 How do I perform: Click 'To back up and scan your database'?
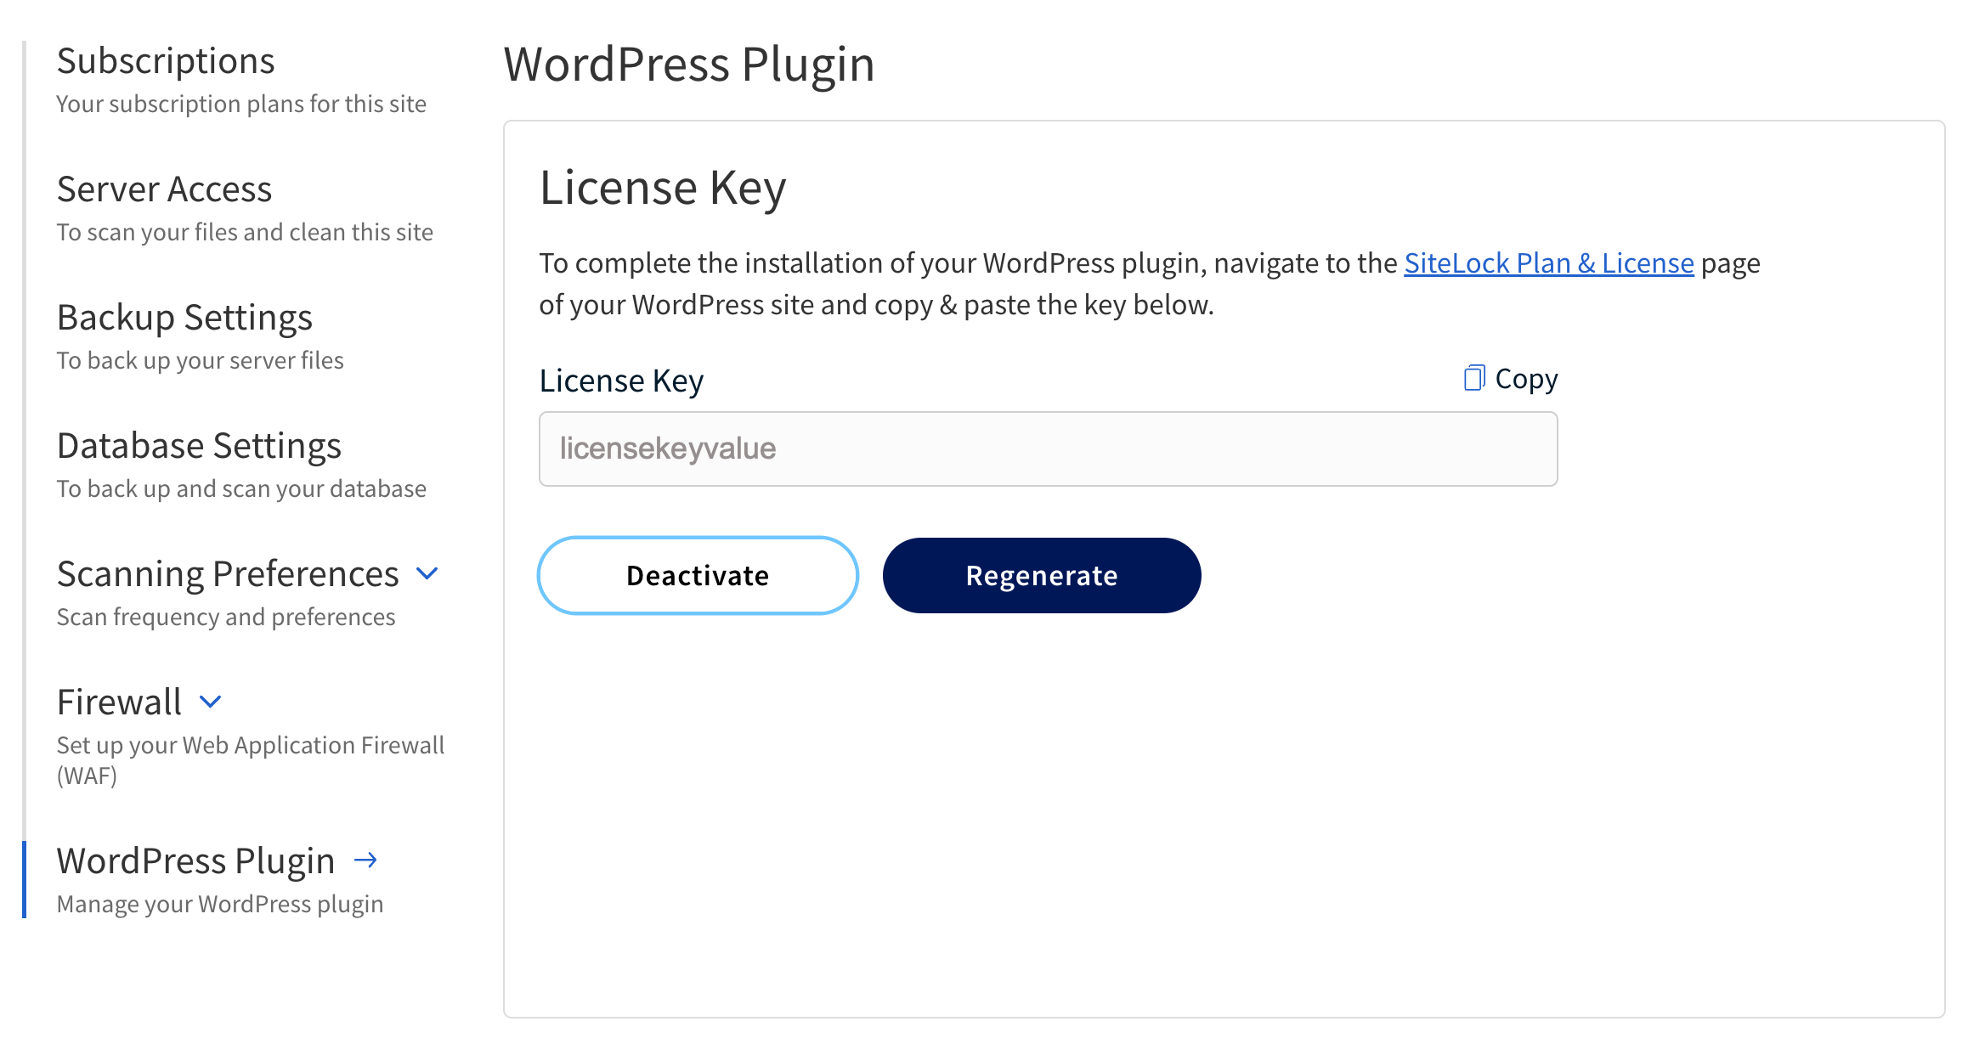(x=241, y=488)
